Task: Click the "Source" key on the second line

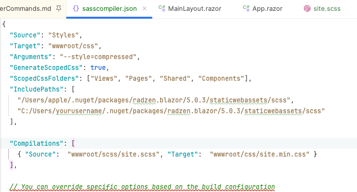Action: (x=25, y=35)
